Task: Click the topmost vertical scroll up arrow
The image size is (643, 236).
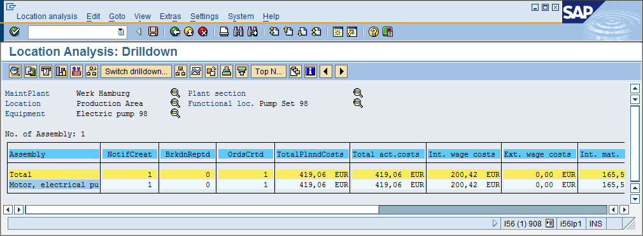Action: pyautogui.click(x=635, y=89)
